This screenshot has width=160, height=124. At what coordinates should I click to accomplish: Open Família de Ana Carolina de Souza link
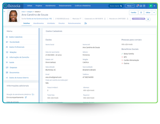(x=39, y=19)
